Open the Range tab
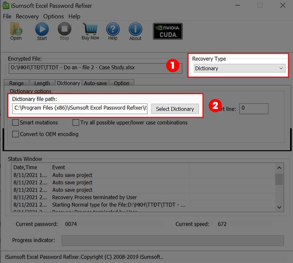The width and height of the screenshot is (293, 263). pos(16,83)
